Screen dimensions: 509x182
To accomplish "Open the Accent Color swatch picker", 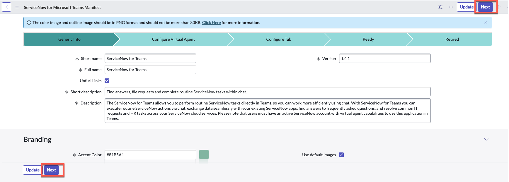I will pyautogui.click(x=204, y=154).
